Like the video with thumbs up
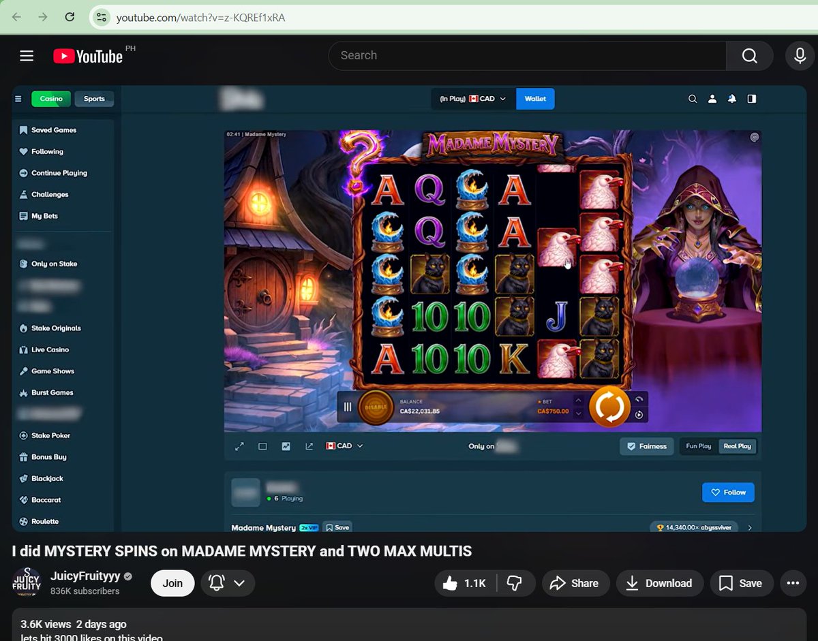Screen dimensions: 818x641 (x=466, y=583)
